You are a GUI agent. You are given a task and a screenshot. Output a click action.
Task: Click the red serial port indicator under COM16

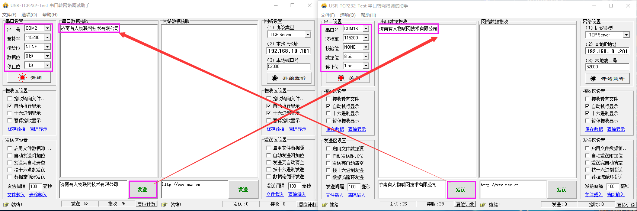click(341, 78)
